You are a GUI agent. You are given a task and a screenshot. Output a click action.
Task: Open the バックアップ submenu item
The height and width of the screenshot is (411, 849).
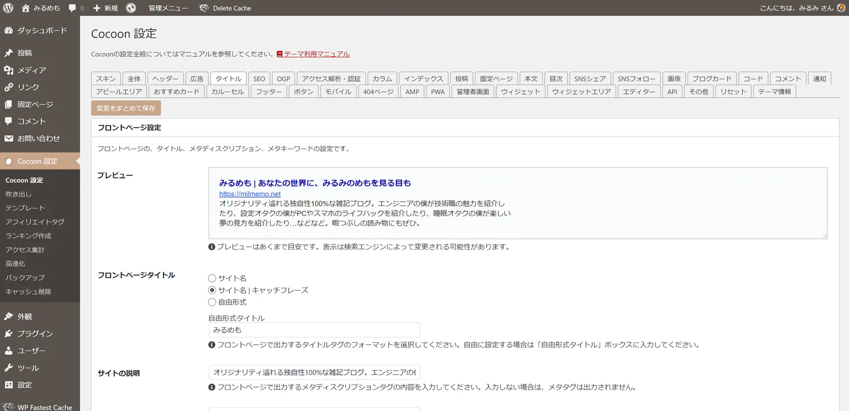click(25, 278)
